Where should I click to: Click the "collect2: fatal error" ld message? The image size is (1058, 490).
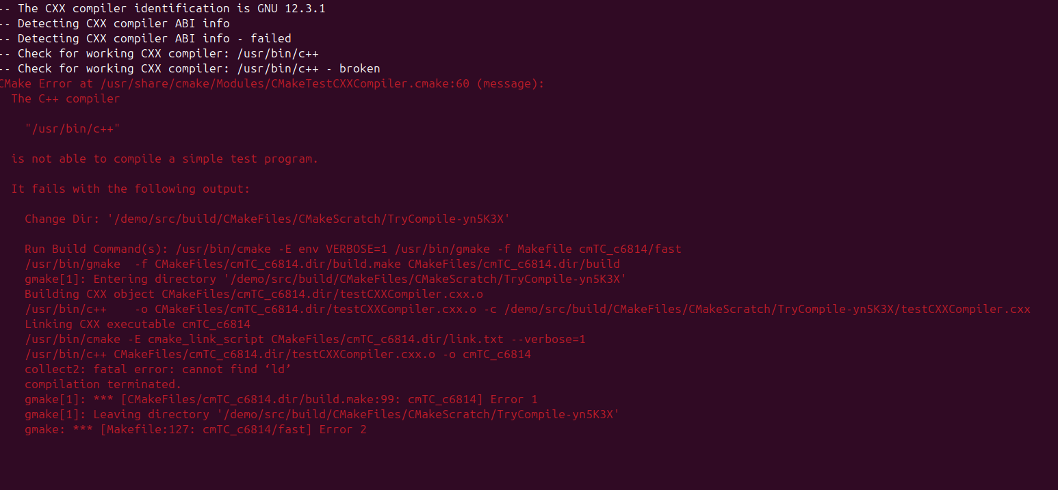[158, 369]
